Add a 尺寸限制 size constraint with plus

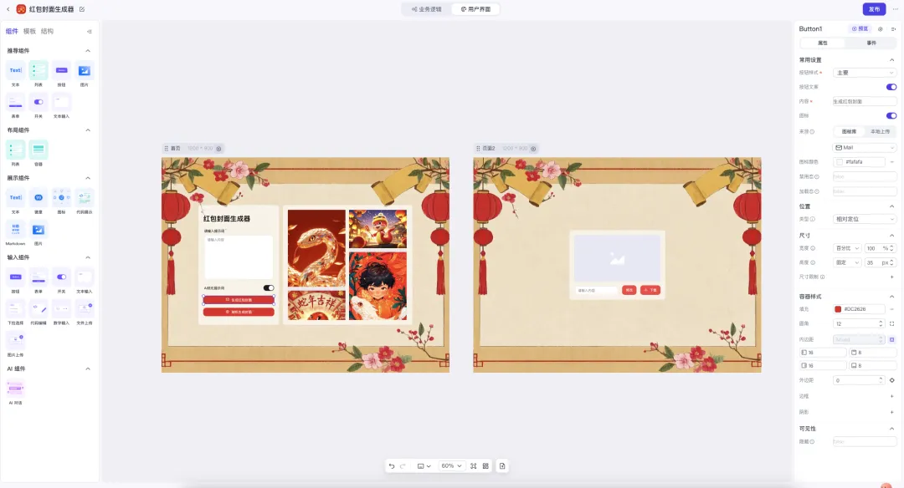892,277
